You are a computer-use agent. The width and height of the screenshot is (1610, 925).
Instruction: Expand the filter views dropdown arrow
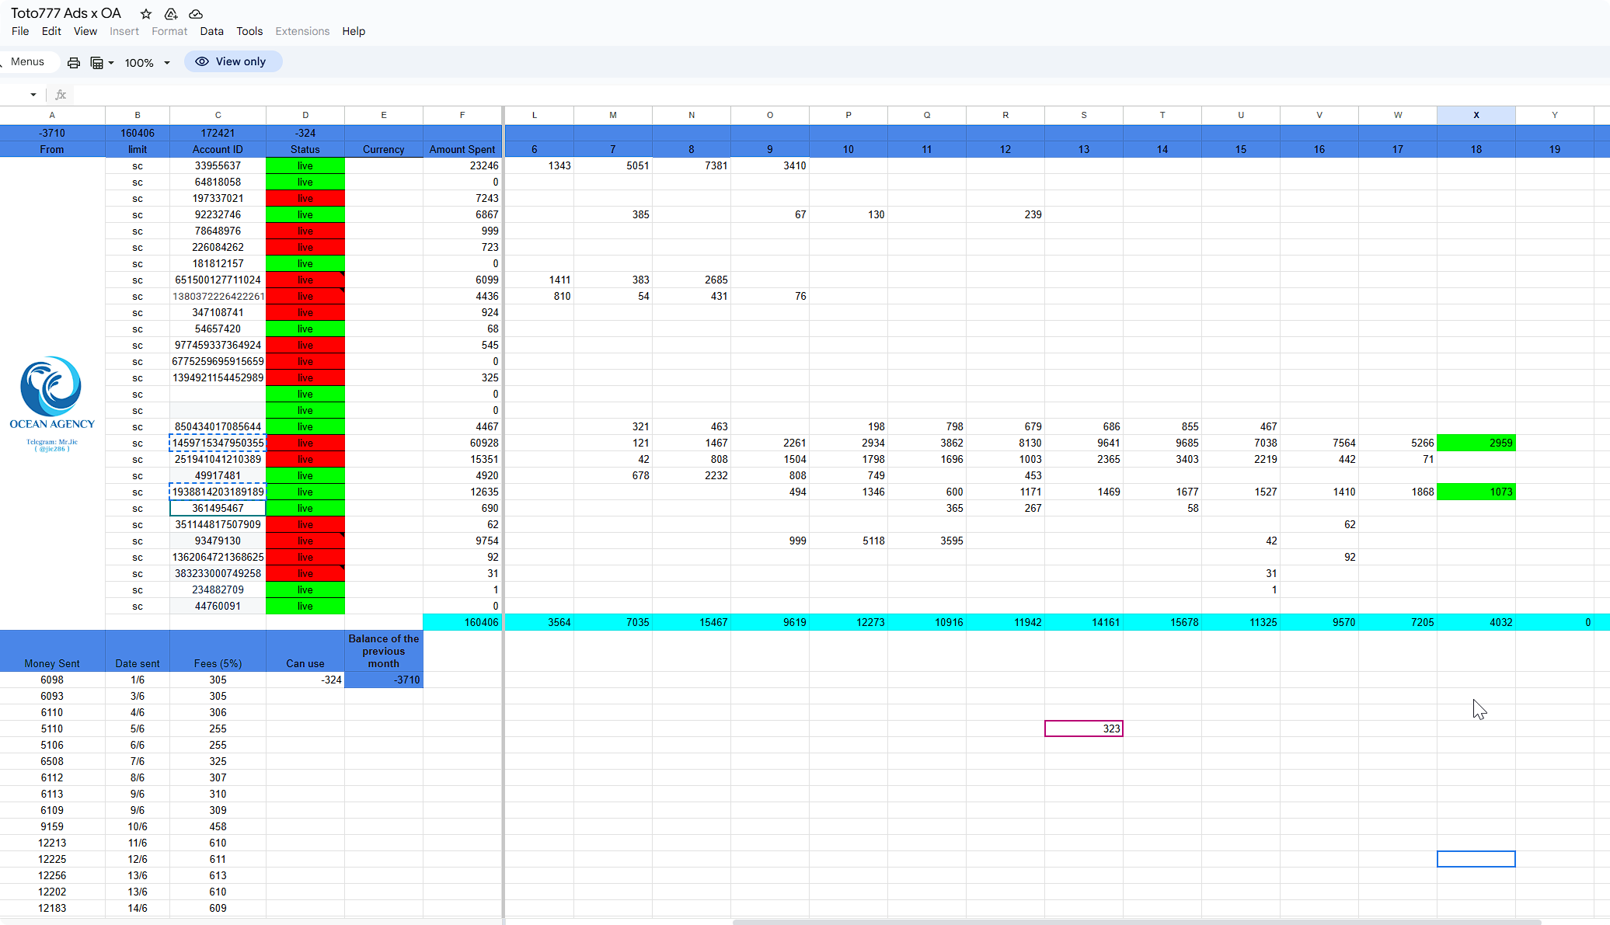point(111,63)
